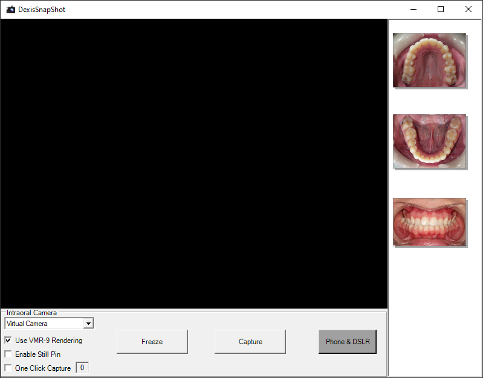Open the Phone & DSLR option
This screenshot has width=483, height=378.
tap(348, 342)
